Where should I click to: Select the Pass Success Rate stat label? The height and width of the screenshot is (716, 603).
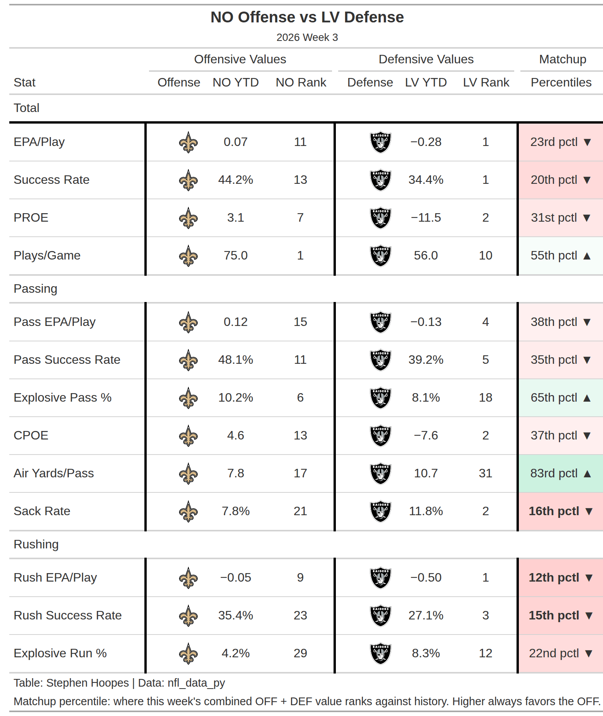point(67,360)
